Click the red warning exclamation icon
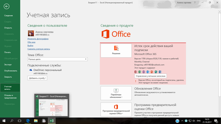This screenshot has width=221, height=124. click(136, 81)
